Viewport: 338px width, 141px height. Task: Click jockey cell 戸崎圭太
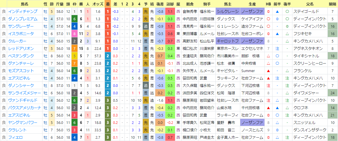pyautogui.click(x=207, y=137)
